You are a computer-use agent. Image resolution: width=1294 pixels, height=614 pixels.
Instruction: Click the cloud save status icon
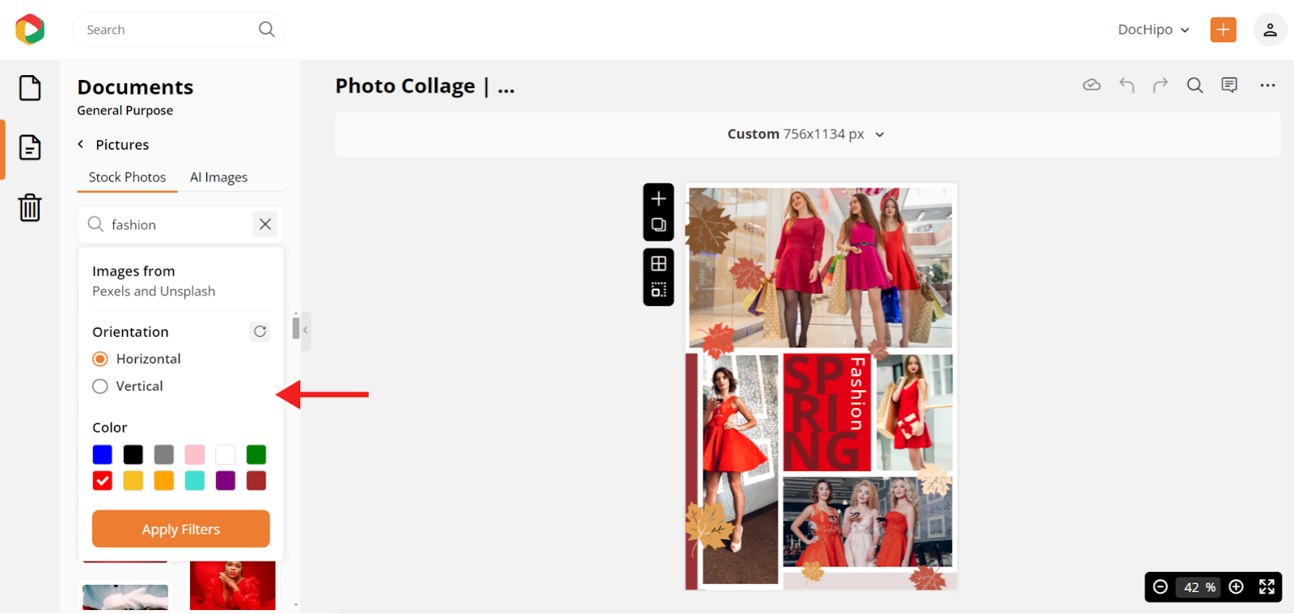(1092, 85)
